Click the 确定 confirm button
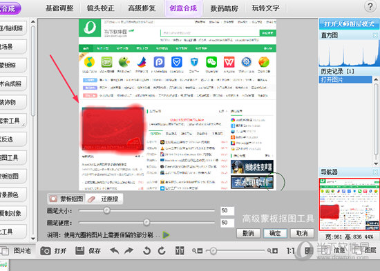The height and width of the screenshot is (271, 380). click(x=275, y=233)
